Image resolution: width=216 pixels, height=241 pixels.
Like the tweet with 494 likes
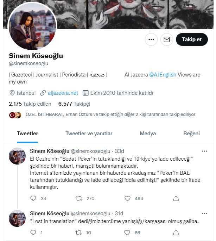coord(128,198)
